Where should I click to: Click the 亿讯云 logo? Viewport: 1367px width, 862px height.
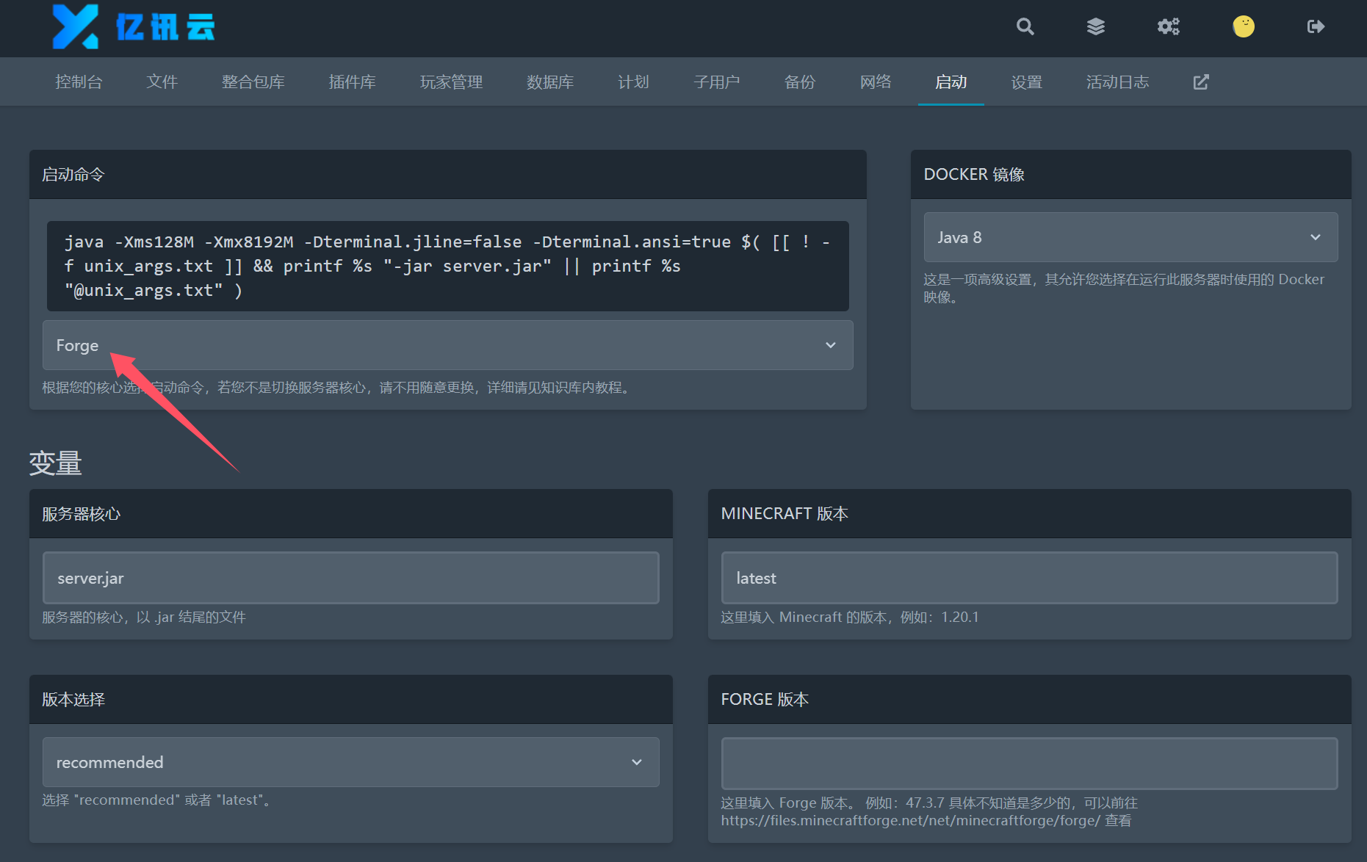[x=133, y=27]
